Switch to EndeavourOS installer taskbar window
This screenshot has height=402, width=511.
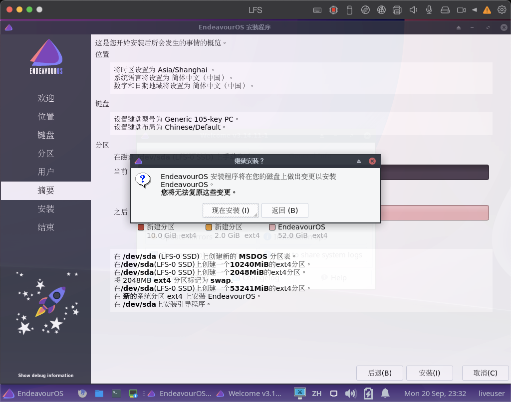(x=180, y=394)
